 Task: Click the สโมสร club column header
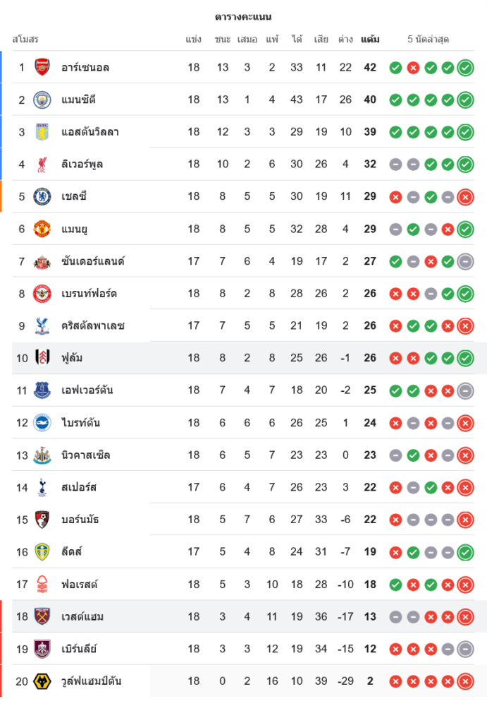[x=25, y=39]
